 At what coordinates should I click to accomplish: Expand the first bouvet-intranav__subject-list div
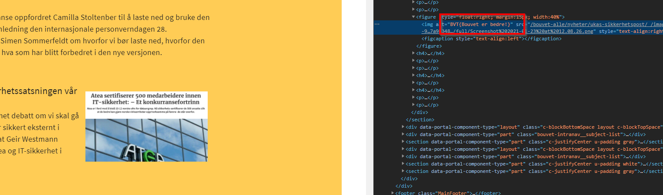tap(403, 134)
